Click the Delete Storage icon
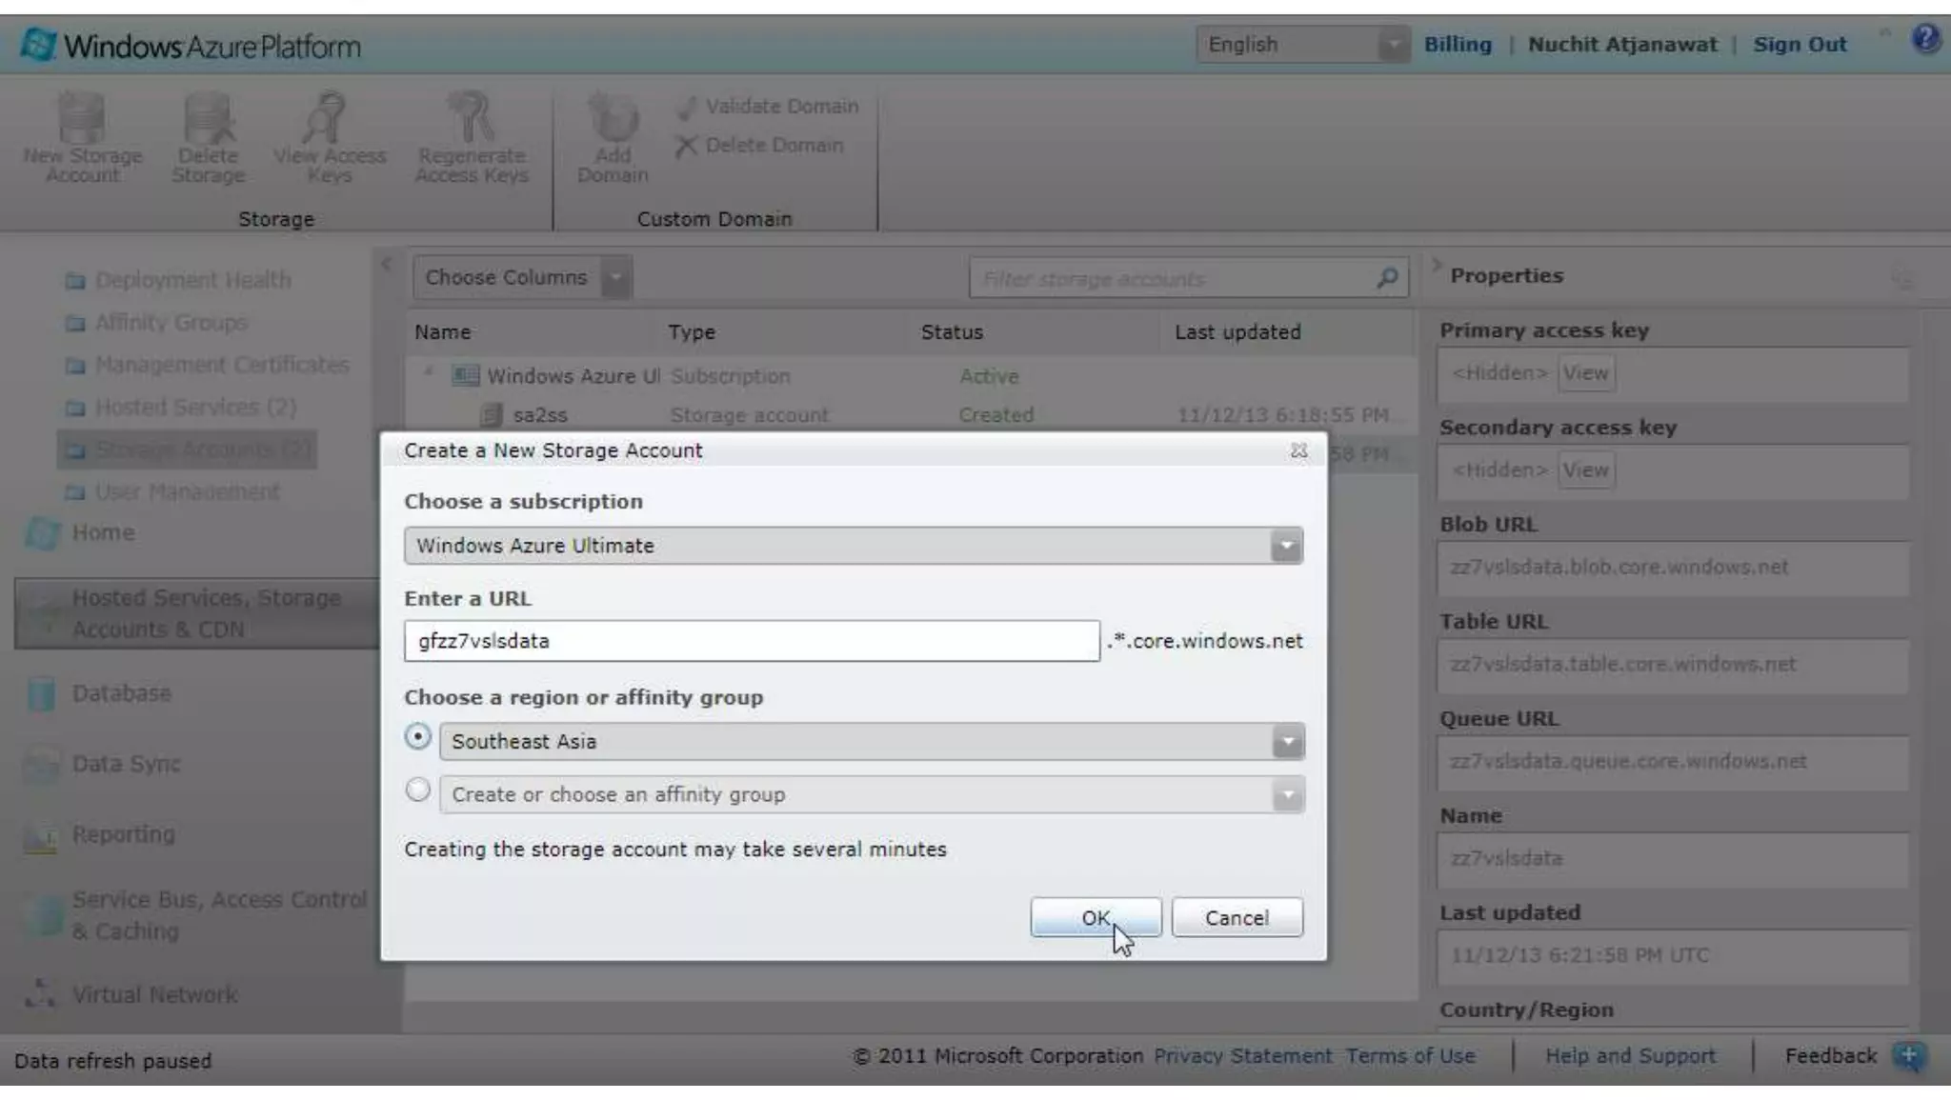Image resolution: width=1951 pixels, height=1100 pixels. (208, 119)
